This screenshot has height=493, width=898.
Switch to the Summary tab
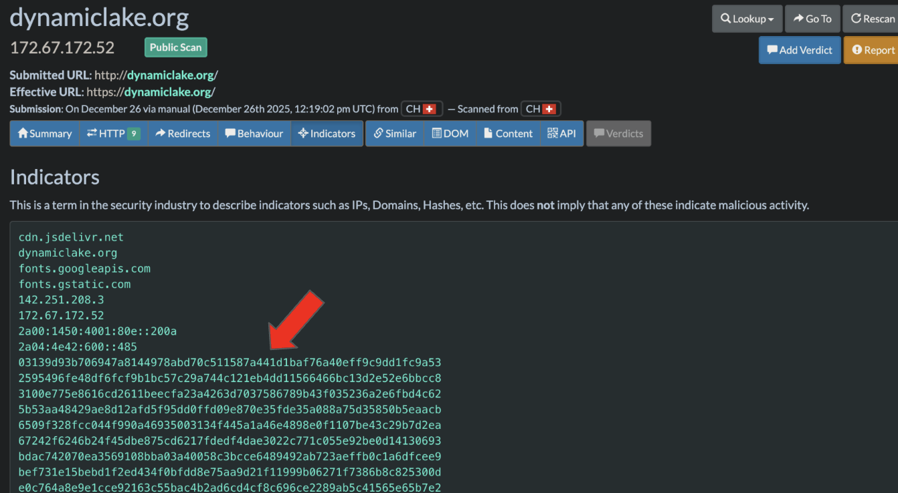pyautogui.click(x=44, y=134)
